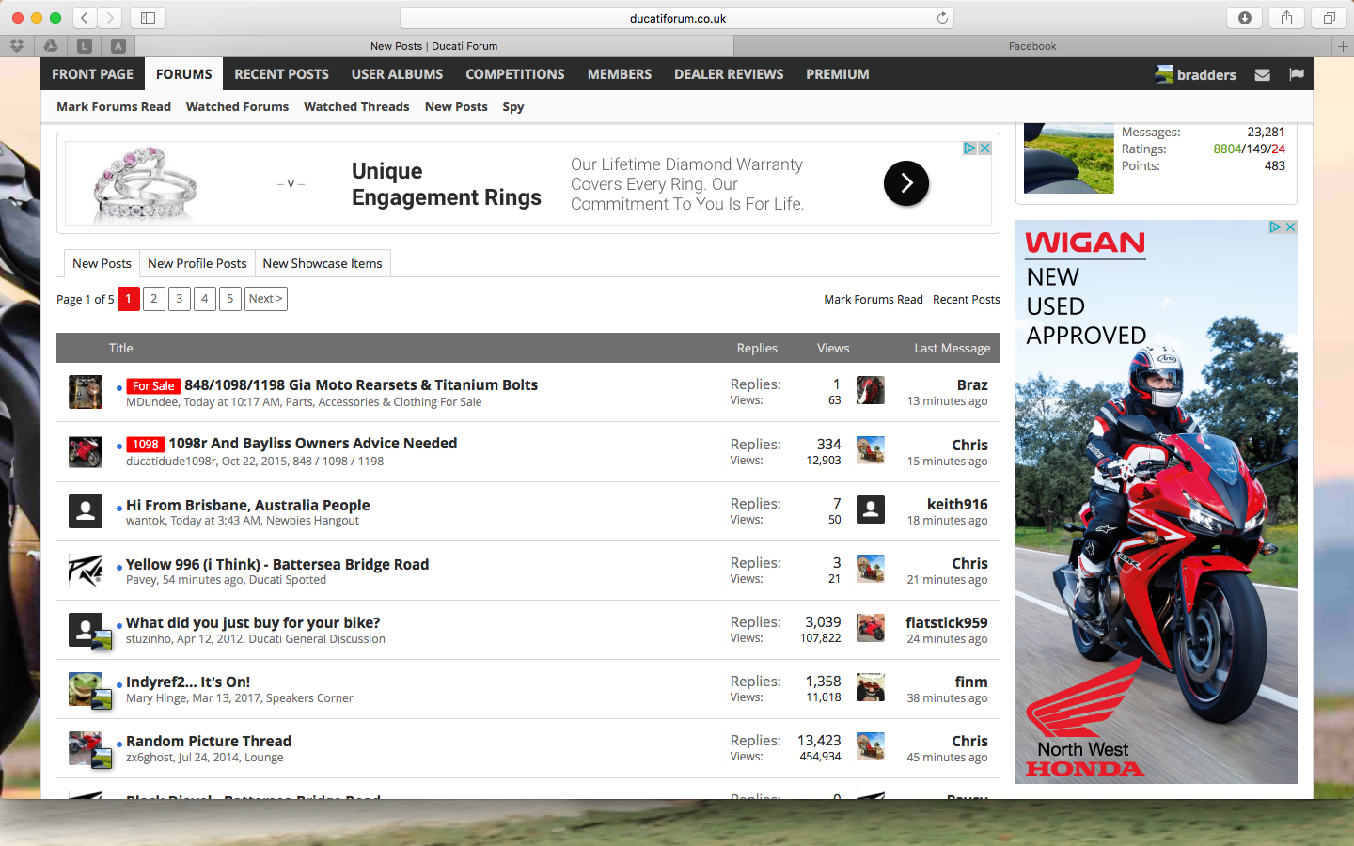Open the FRONT PAGE nav item
The width and height of the screenshot is (1354, 846).
coord(92,74)
